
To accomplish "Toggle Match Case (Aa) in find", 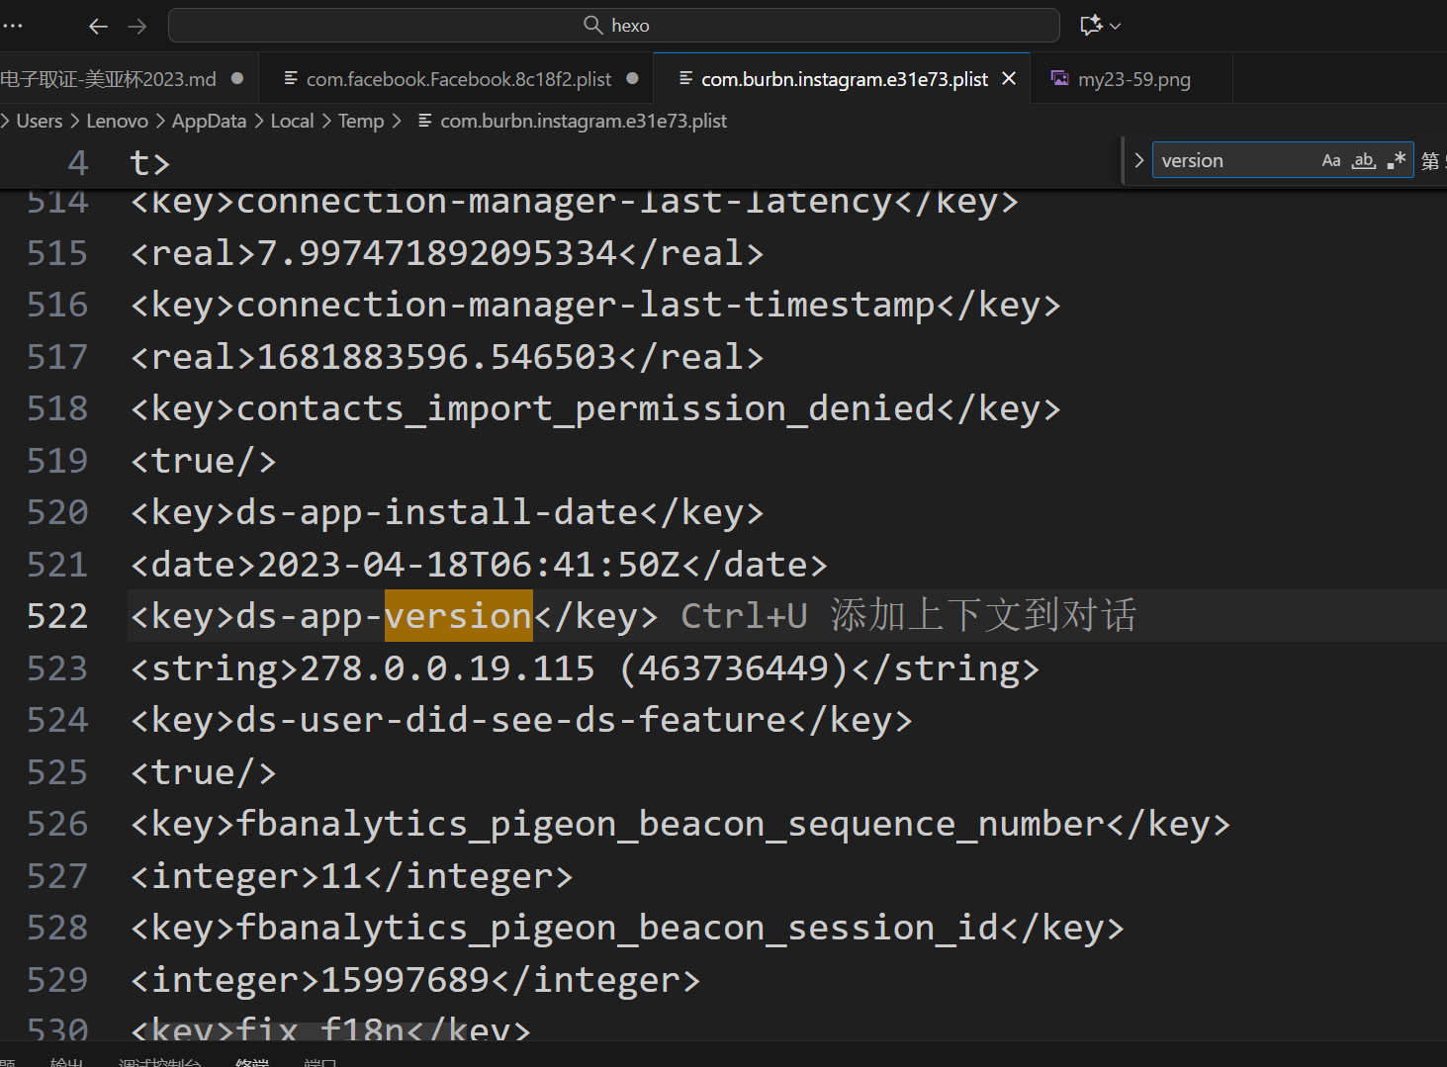I will point(1331,160).
